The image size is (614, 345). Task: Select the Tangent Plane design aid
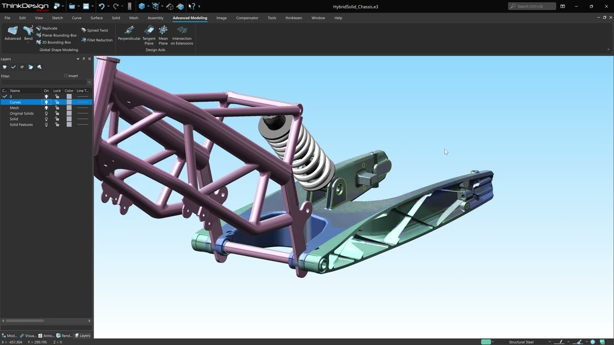(x=149, y=35)
